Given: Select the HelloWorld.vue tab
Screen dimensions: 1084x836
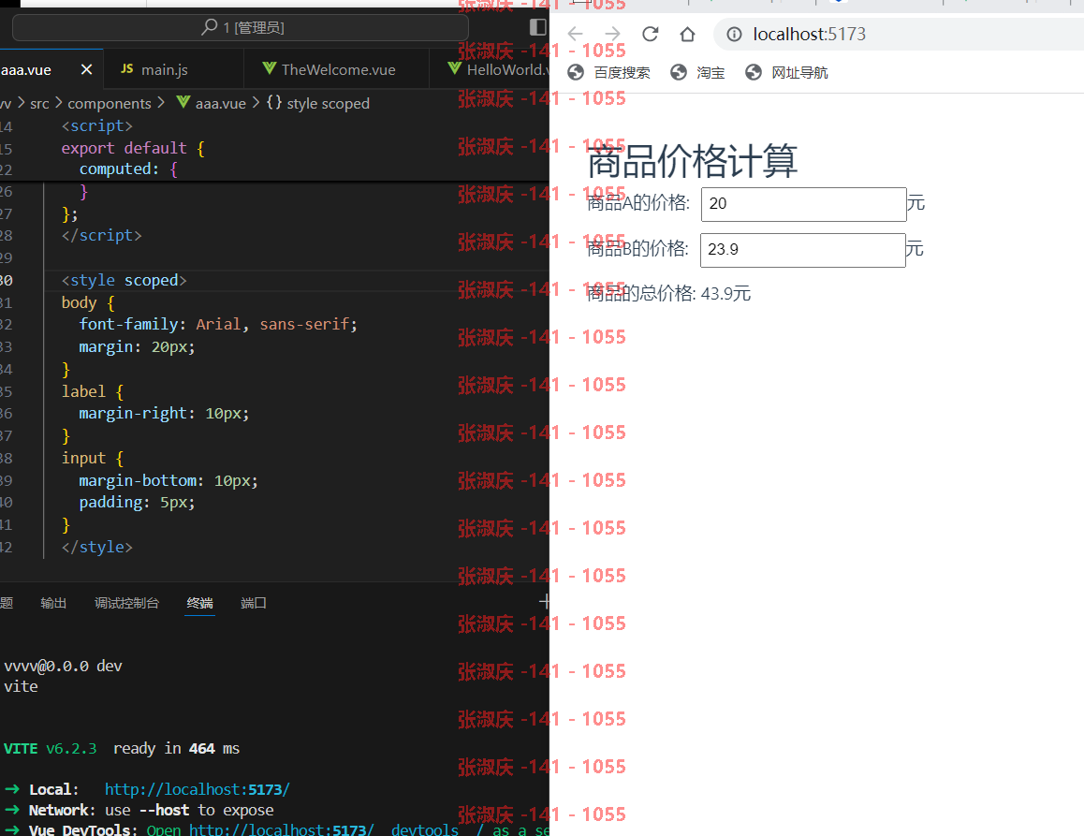Looking at the screenshot, I should click(x=490, y=69).
